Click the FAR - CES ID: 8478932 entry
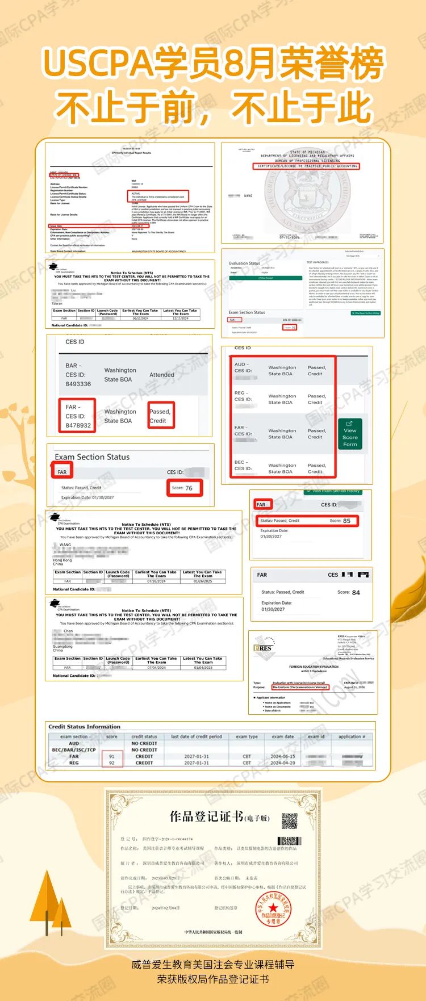The width and height of the screenshot is (426, 1001). click(x=78, y=416)
